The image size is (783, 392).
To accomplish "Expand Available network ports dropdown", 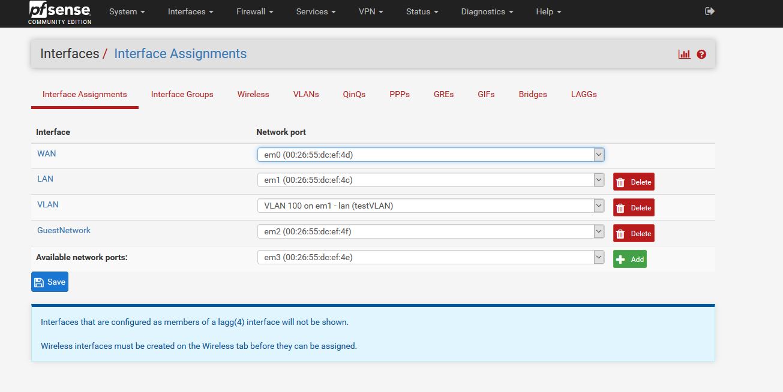I will click(430, 257).
